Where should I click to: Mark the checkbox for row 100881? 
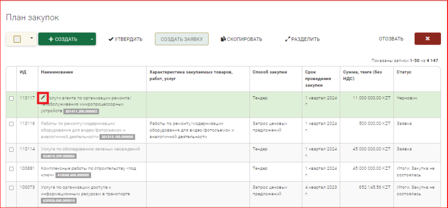point(11,169)
